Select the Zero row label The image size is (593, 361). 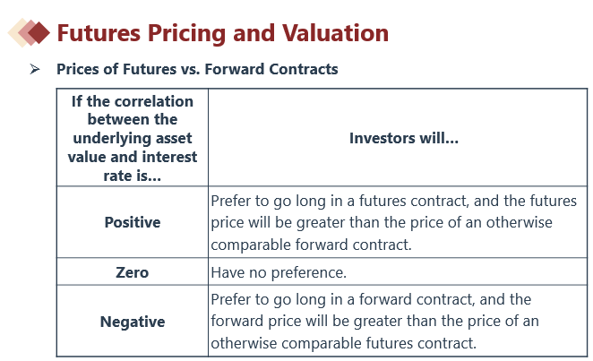[133, 272]
